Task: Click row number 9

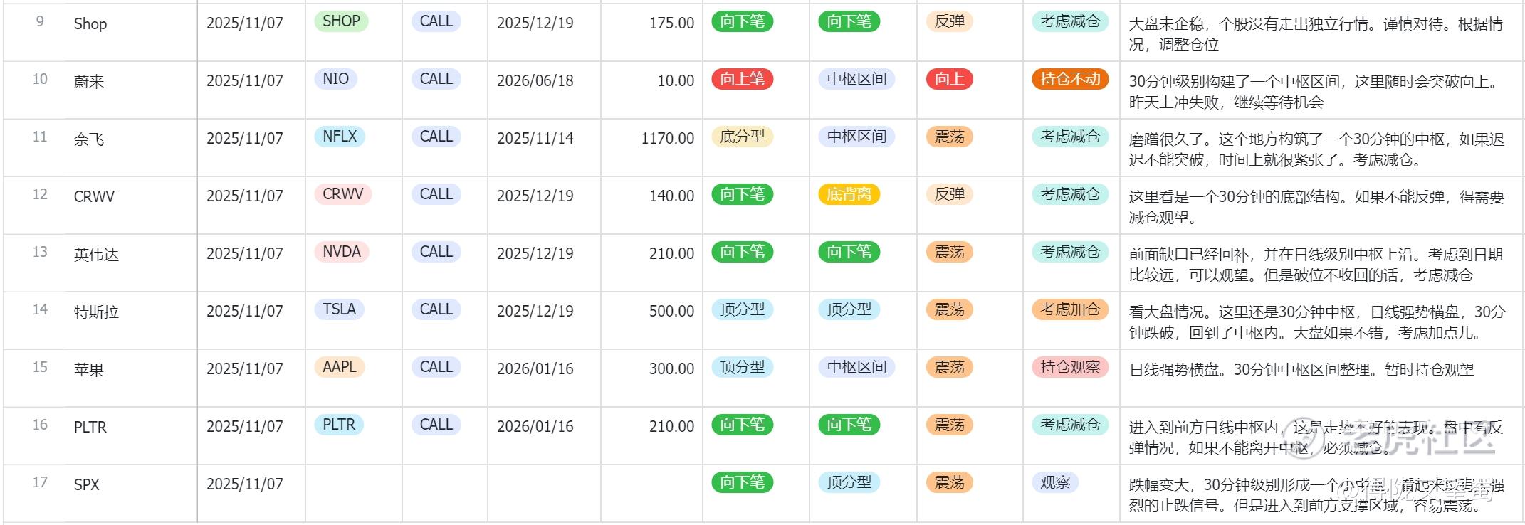Action: coord(40,21)
